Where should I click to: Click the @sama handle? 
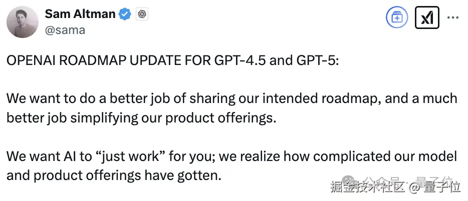click(65, 30)
